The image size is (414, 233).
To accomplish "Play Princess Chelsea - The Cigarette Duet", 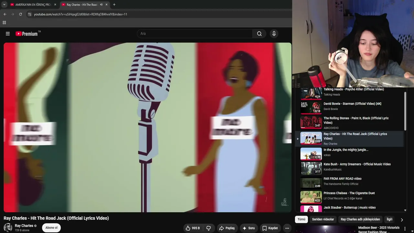I will pyautogui.click(x=349, y=193).
